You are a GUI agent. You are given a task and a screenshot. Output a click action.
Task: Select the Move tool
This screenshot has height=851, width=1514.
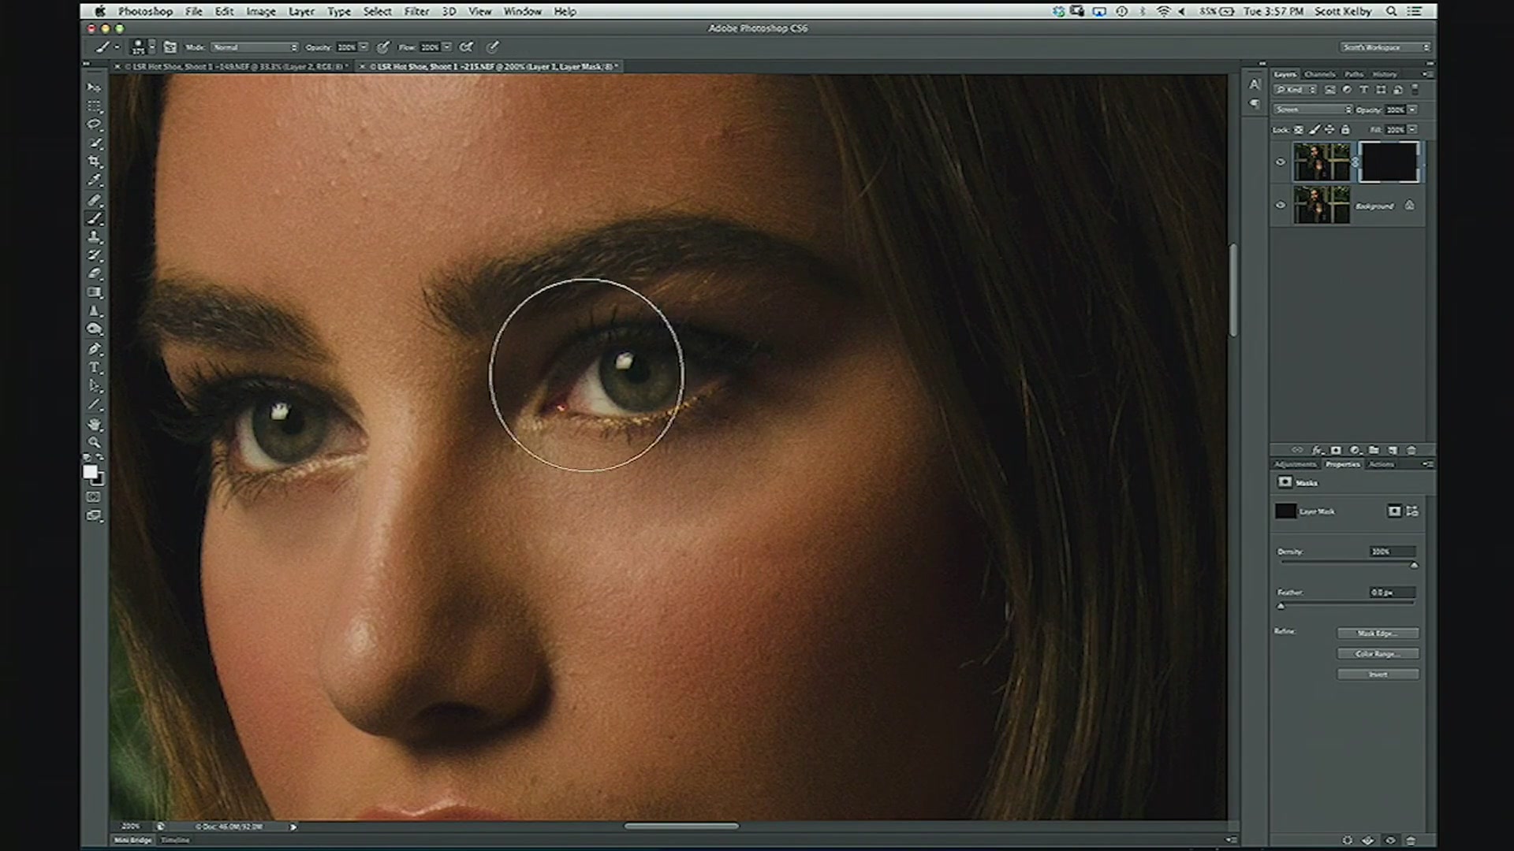(x=95, y=87)
